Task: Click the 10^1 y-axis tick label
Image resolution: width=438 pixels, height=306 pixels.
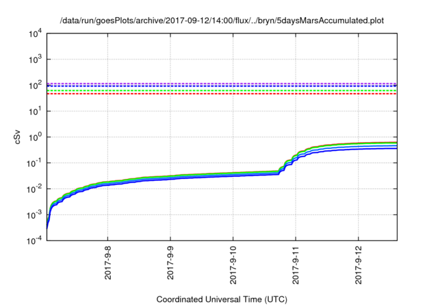Action: pyautogui.click(x=36, y=111)
